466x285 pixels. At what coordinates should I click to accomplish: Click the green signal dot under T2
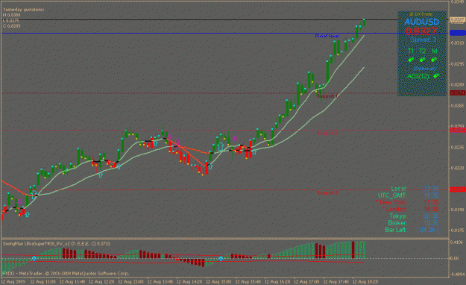click(x=423, y=60)
